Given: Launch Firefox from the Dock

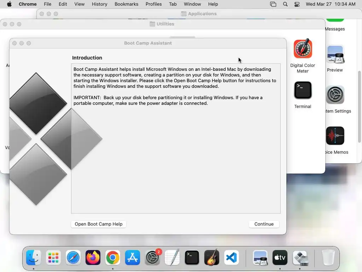Looking at the screenshot, I should pos(93,257).
